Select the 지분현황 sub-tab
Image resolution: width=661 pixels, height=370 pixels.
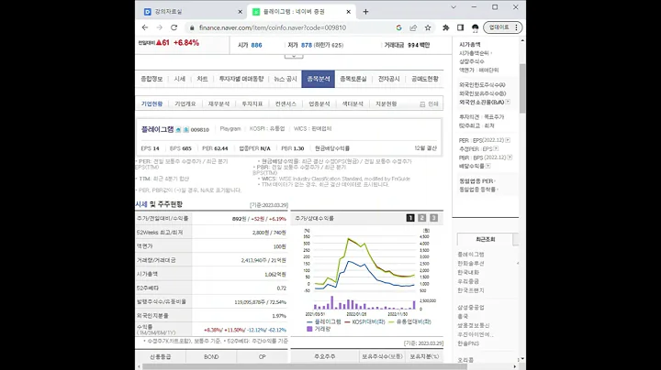tap(387, 103)
